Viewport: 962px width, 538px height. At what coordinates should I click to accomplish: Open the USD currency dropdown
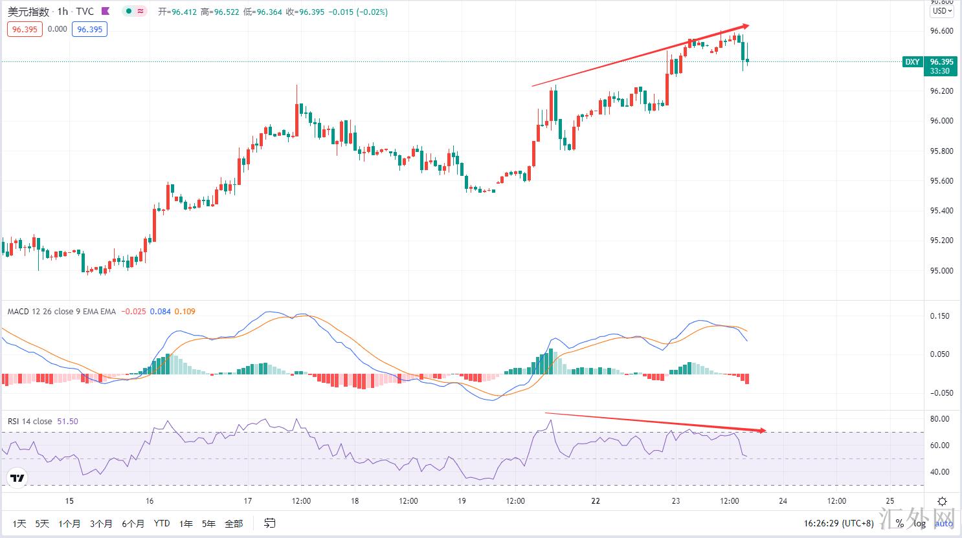pyautogui.click(x=942, y=11)
